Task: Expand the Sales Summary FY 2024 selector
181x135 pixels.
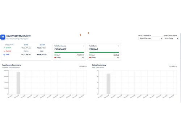Action: pyautogui.click(x=173, y=66)
